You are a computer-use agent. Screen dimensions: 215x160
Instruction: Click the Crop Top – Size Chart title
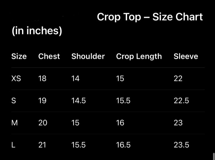click(x=150, y=17)
